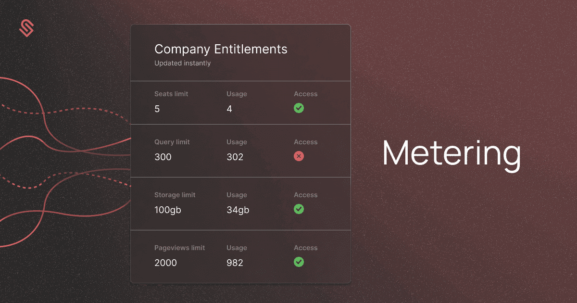This screenshot has height=303, width=577.
Task: Select the Storage usage value 34gb
Action: pos(238,210)
